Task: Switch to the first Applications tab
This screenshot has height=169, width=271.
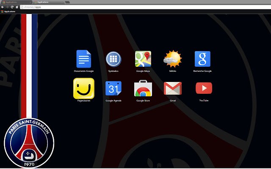Action: point(16,2)
